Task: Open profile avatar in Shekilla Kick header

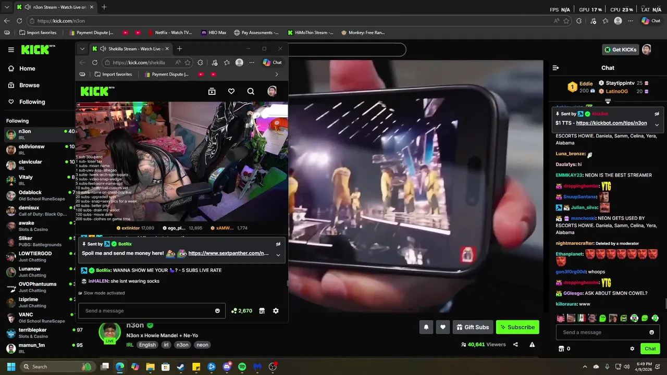Action: [x=271, y=91]
